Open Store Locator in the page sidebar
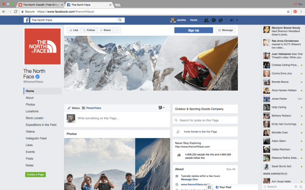This screenshot has width=305, height=190. click(35, 118)
